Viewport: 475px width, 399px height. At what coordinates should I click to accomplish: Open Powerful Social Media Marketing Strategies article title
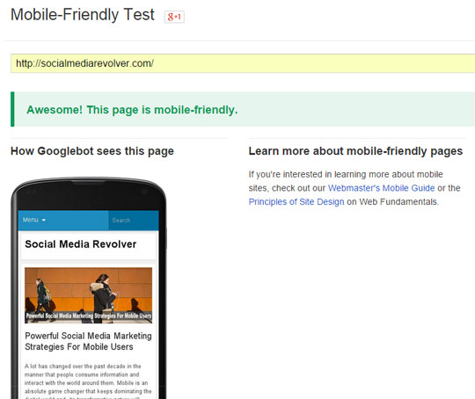(88, 341)
